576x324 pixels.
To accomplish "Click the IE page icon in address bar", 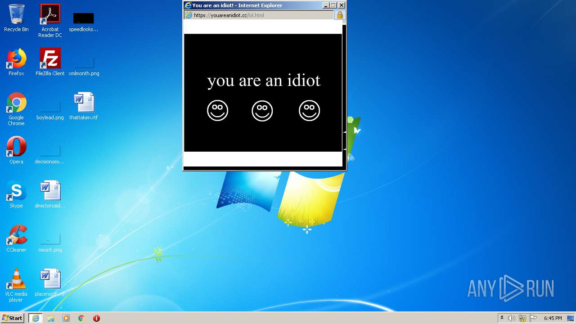I will click(189, 15).
